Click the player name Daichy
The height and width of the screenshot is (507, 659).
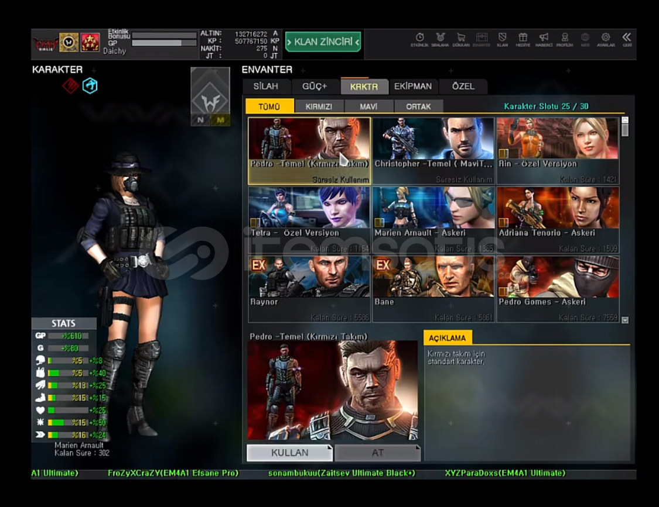(x=114, y=51)
